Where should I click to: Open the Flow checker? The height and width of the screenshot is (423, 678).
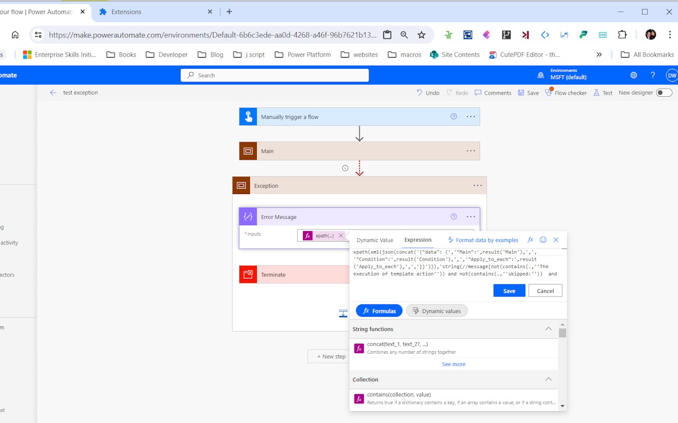(x=566, y=93)
